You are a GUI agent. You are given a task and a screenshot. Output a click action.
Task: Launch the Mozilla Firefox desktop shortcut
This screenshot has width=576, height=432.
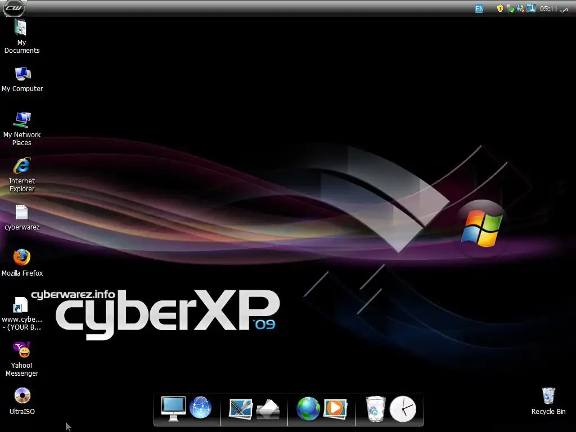point(22,263)
